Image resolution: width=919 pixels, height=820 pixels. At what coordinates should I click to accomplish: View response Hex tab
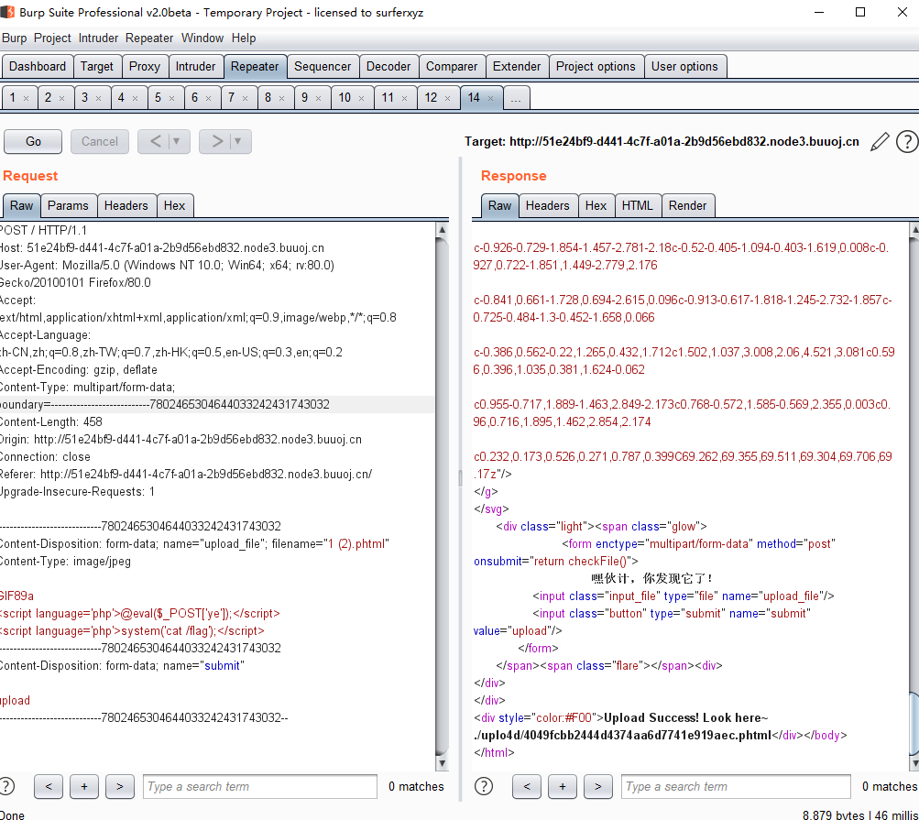(596, 206)
